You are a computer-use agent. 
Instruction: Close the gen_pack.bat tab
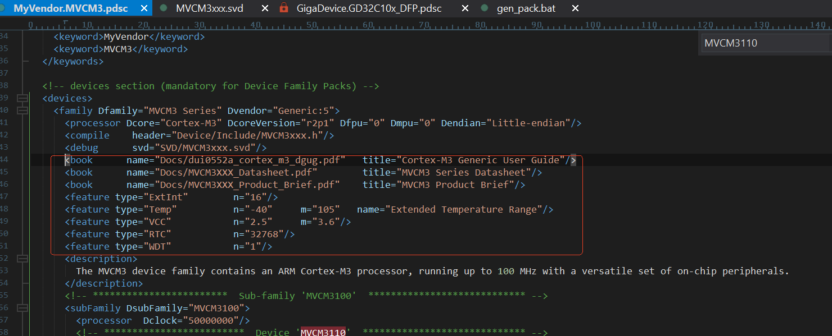(575, 8)
